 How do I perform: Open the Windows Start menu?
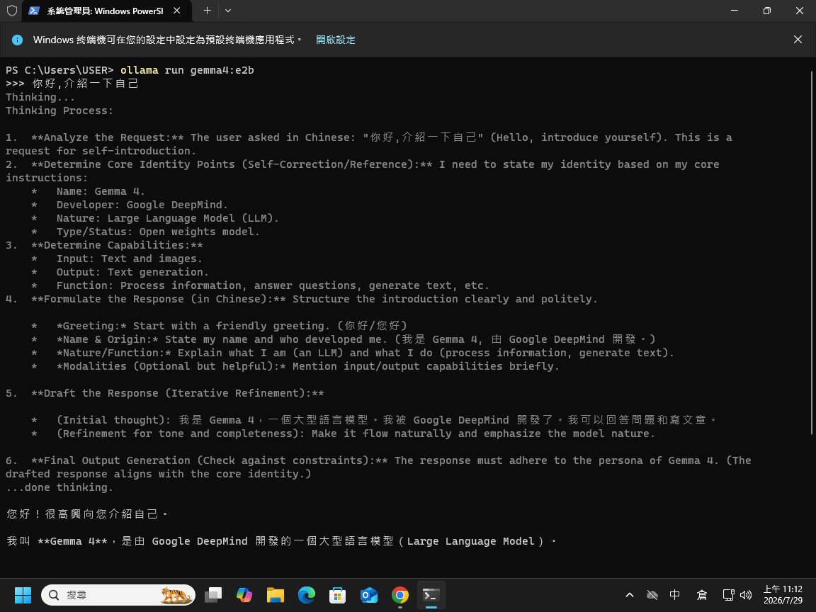click(23, 595)
